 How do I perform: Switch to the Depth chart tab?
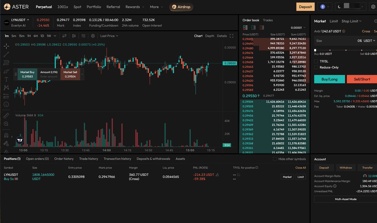coord(210,36)
